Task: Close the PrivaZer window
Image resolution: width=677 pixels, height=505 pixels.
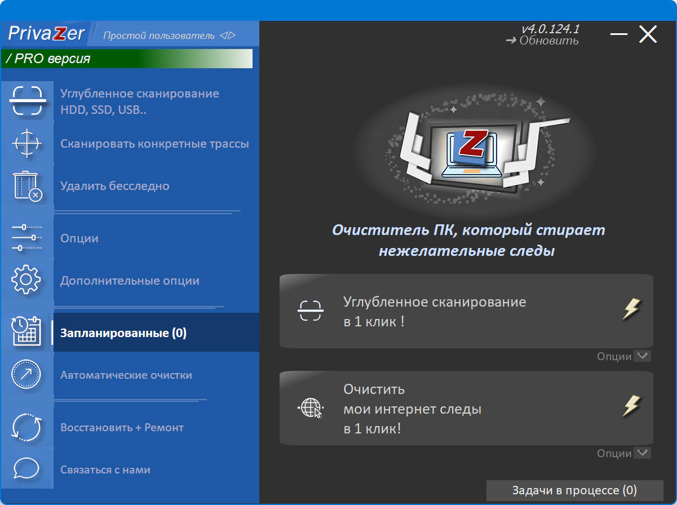Action: point(648,34)
